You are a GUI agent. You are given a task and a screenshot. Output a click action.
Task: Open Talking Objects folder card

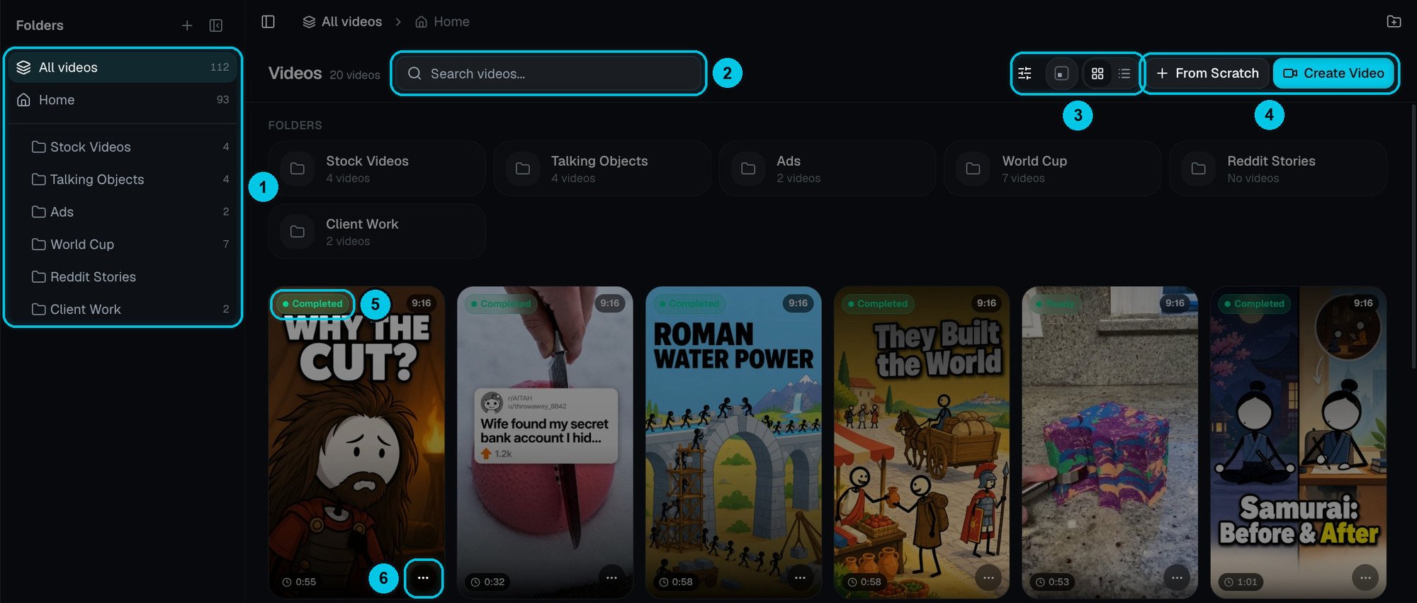click(602, 169)
